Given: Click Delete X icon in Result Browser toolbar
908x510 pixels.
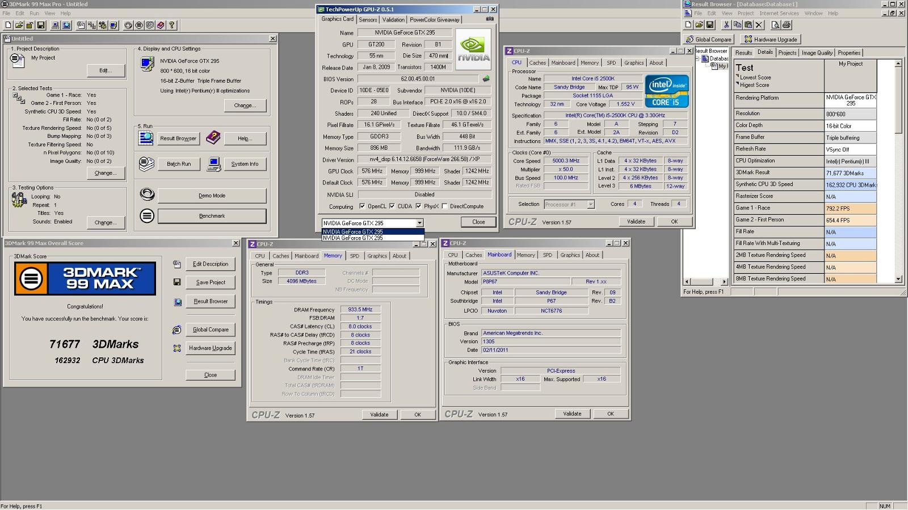Looking at the screenshot, I should pos(759,25).
